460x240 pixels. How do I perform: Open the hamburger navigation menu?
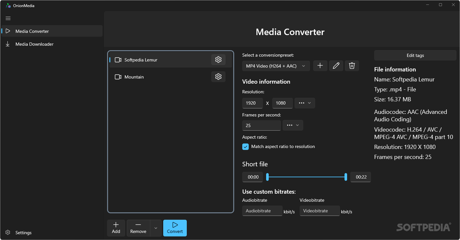(8, 18)
